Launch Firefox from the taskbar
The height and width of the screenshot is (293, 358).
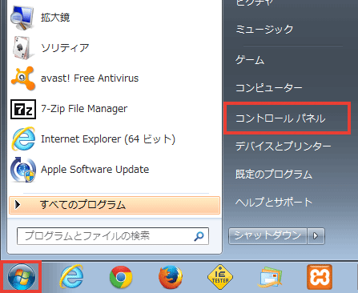[171, 277]
